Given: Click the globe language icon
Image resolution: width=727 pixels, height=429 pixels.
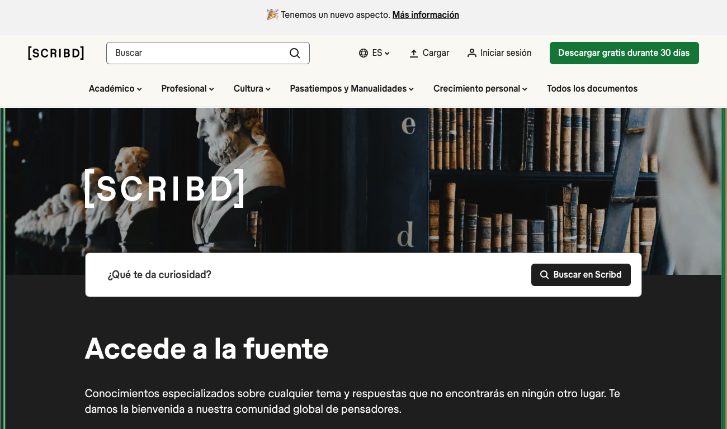Looking at the screenshot, I should pyautogui.click(x=363, y=53).
